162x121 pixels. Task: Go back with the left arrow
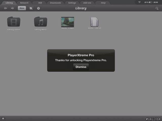[x=6, y=8]
